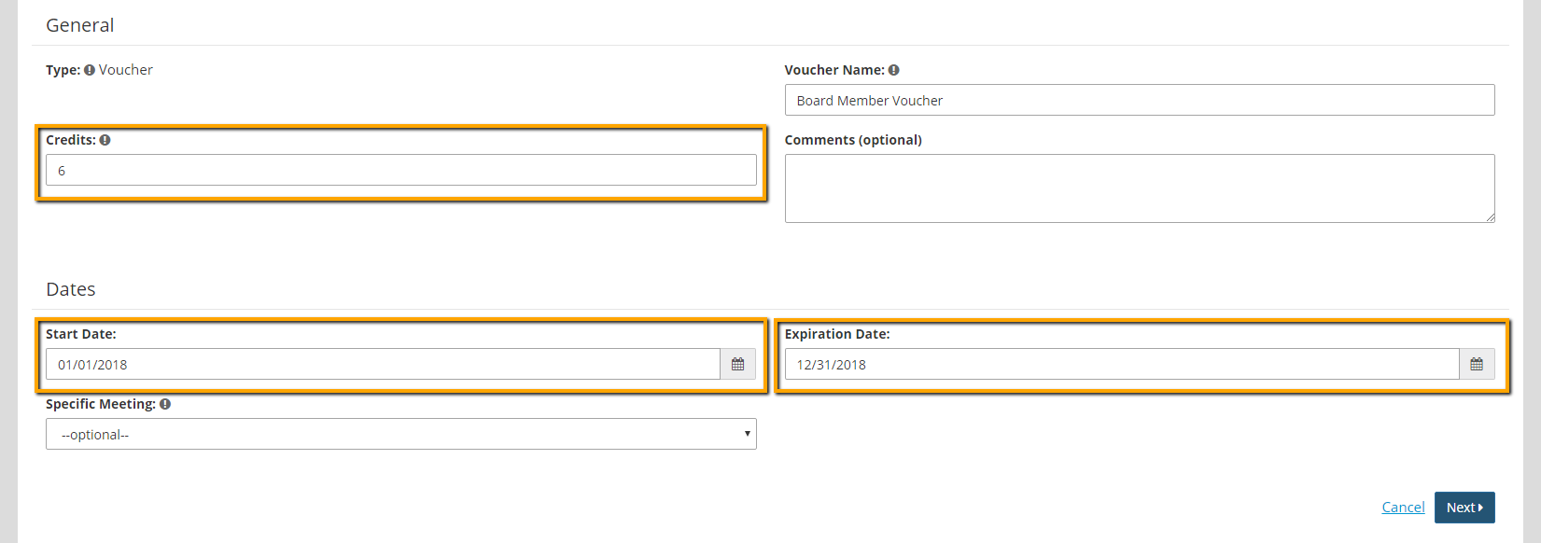The image size is (1541, 543).
Task: Click the Start Date text field
Action: click(x=383, y=364)
